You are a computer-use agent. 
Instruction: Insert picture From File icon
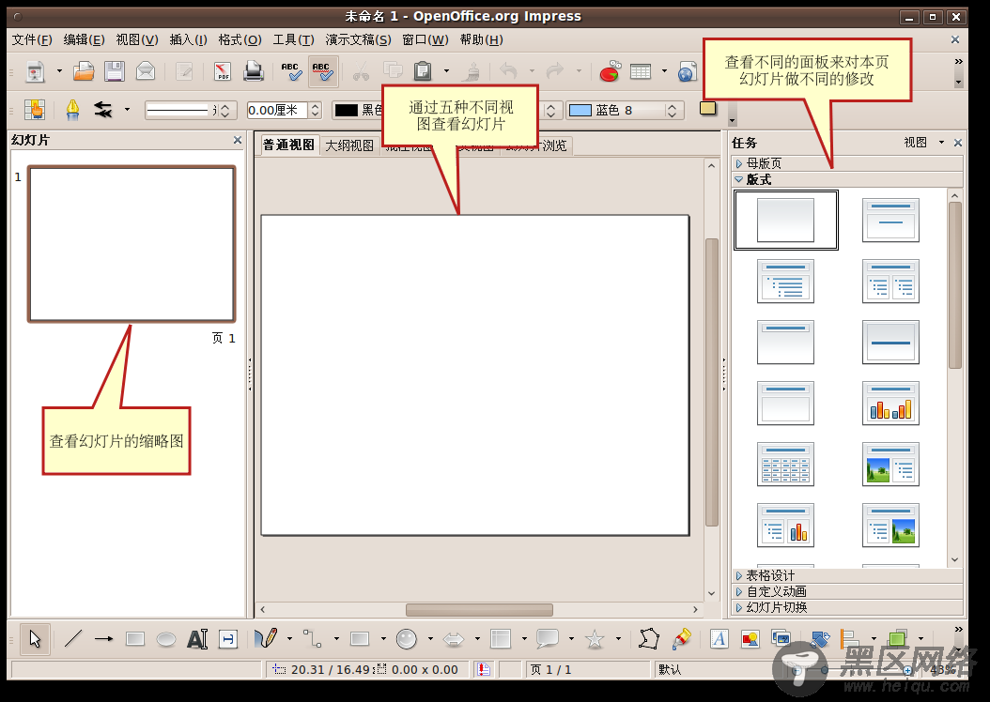(x=750, y=639)
